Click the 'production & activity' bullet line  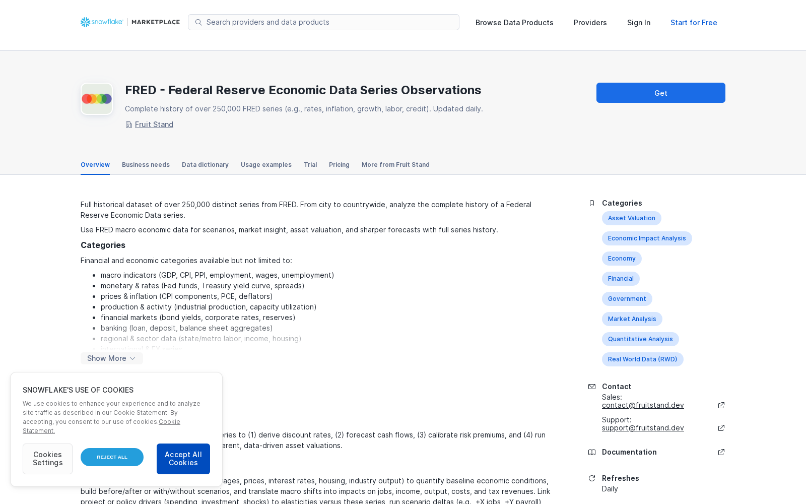(209, 307)
